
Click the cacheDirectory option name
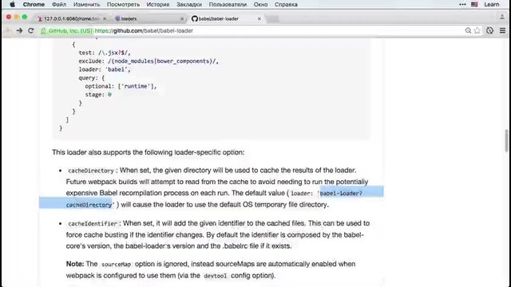[91, 171]
